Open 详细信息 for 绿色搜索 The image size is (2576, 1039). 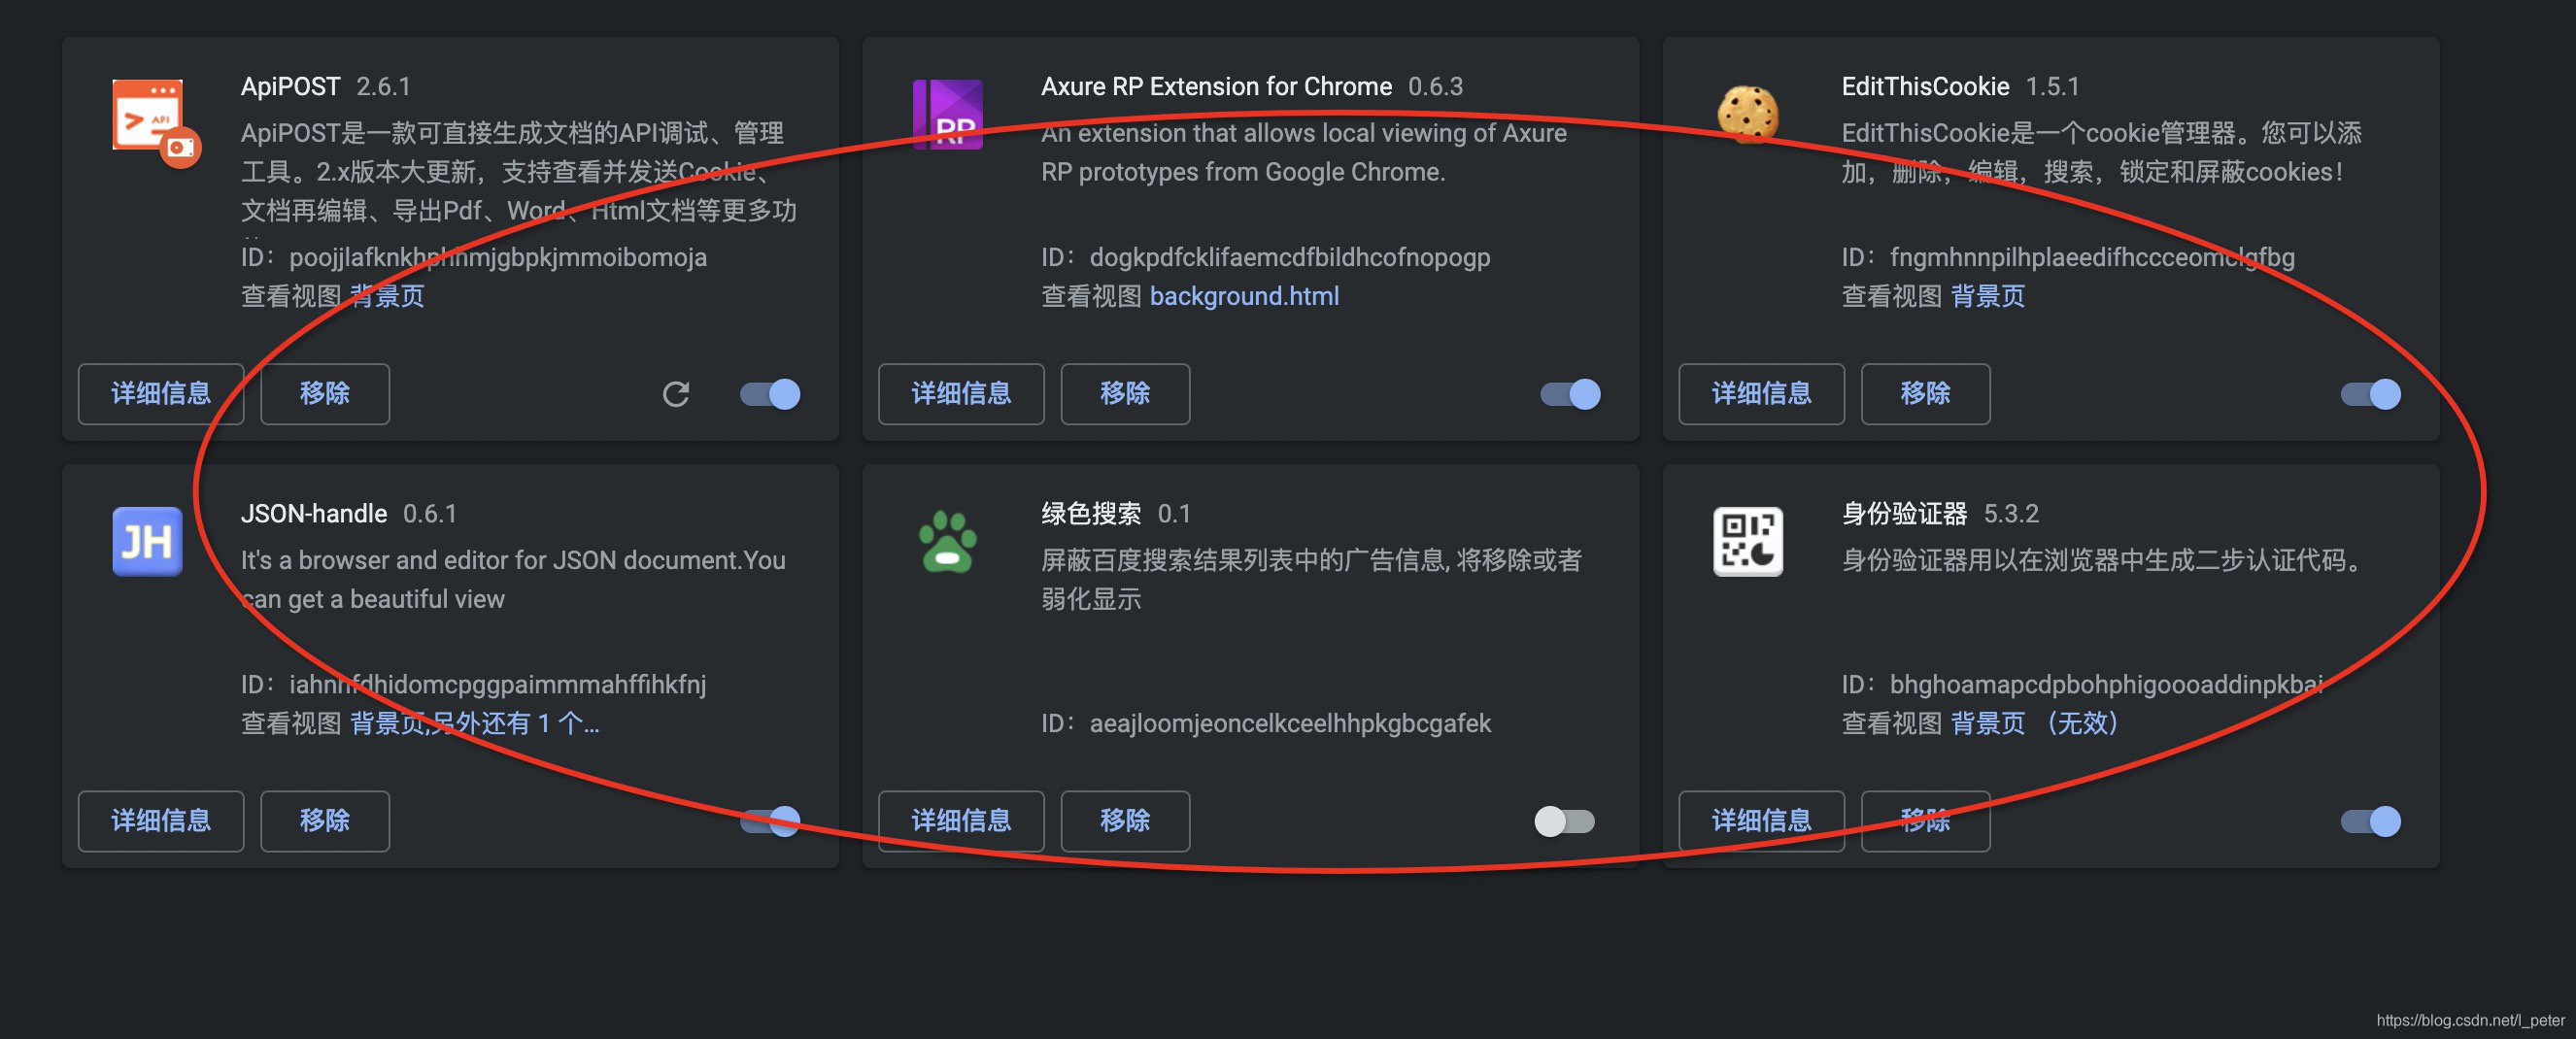[x=961, y=821]
